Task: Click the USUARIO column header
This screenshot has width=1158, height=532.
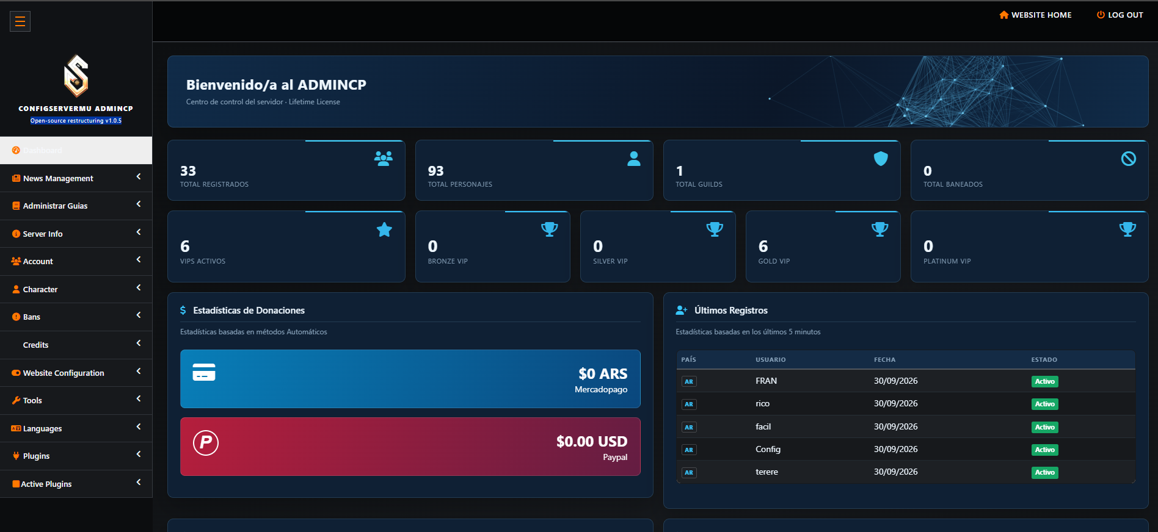Action: (x=771, y=360)
